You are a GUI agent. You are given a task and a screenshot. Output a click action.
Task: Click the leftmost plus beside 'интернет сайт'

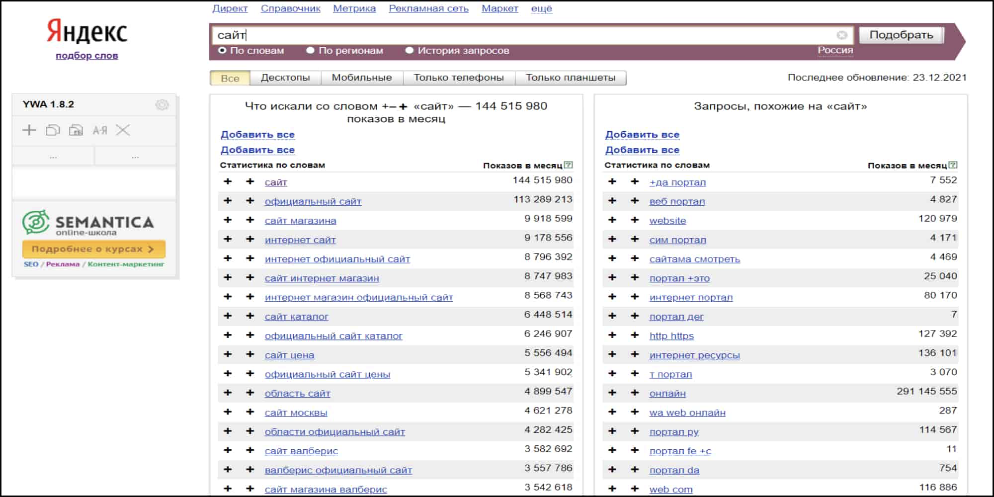(228, 239)
